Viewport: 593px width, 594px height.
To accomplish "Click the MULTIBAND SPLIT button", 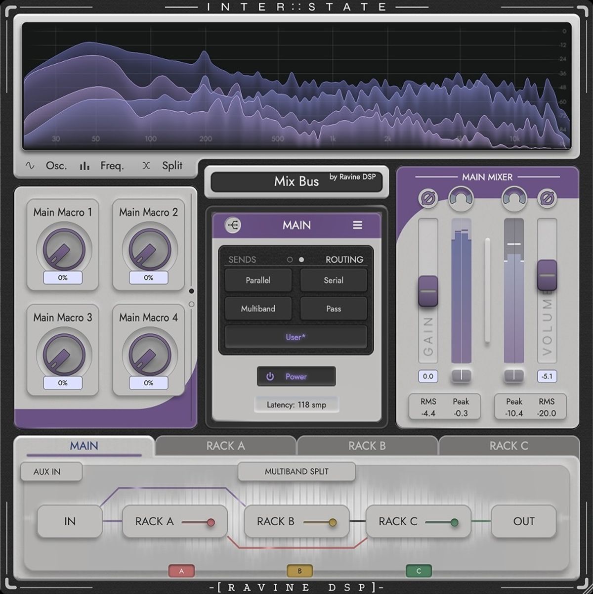I will click(x=296, y=472).
